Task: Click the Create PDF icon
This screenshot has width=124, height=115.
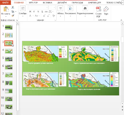Action: [x=98, y=9]
